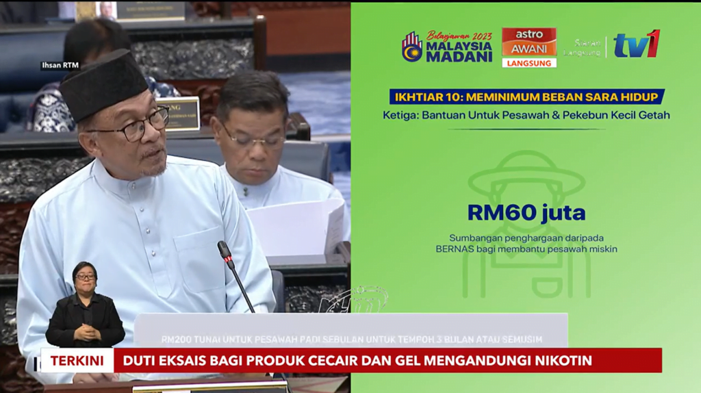Click the 'RM60 juta' figure
701x393 pixels.
(x=526, y=213)
